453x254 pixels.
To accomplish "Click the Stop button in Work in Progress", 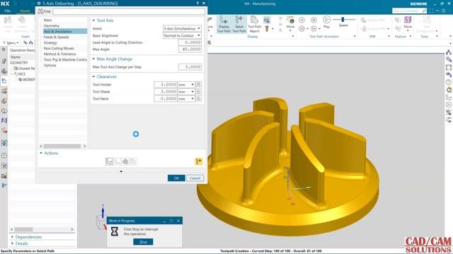I will click(143, 242).
